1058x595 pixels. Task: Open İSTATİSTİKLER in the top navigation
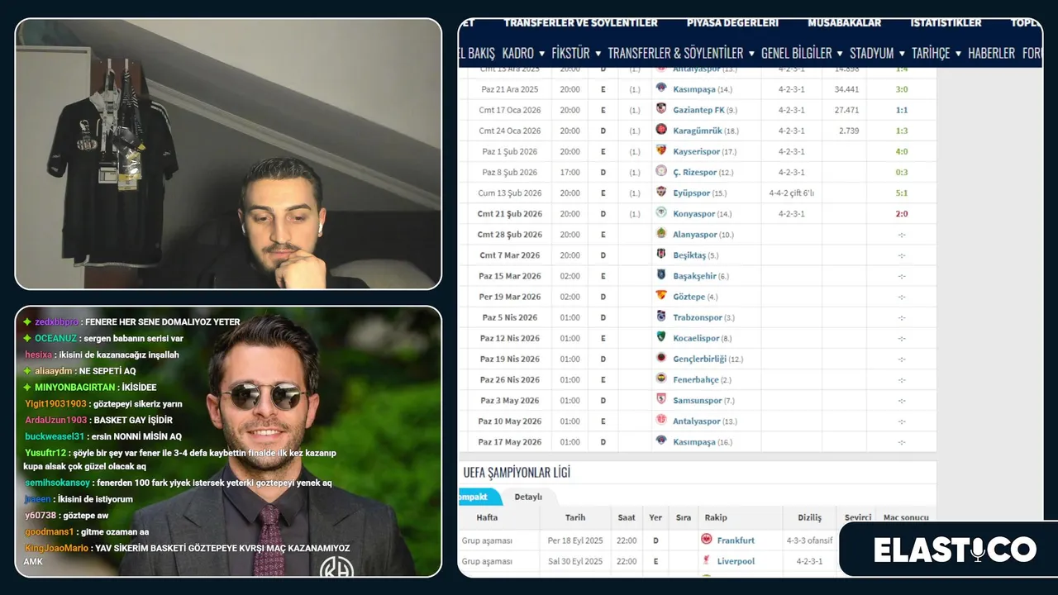pos(946,22)
